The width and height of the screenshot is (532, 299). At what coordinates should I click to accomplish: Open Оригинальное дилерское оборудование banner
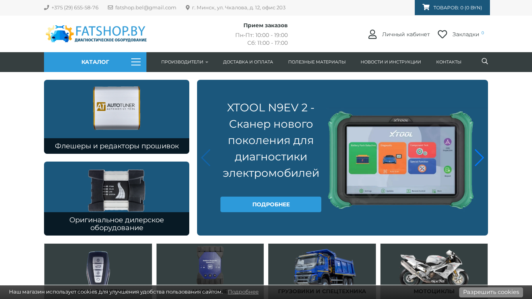click(116, 199)
